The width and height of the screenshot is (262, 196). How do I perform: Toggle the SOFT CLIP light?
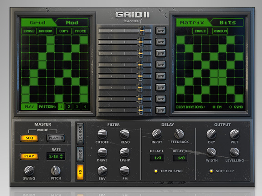click(x=211, y=171)
